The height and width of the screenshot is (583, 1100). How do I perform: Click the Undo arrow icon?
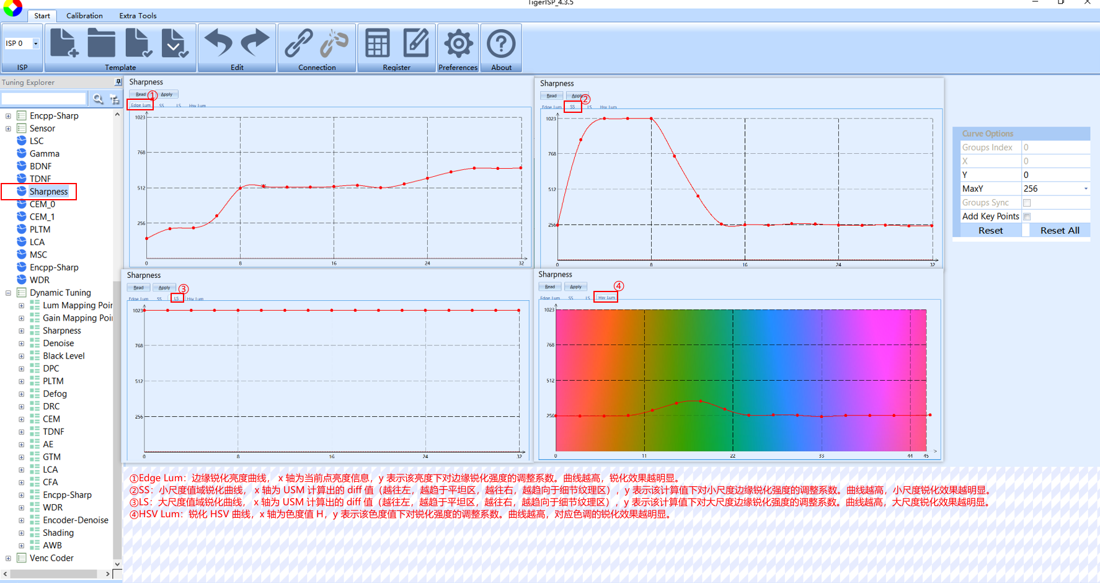218,43
